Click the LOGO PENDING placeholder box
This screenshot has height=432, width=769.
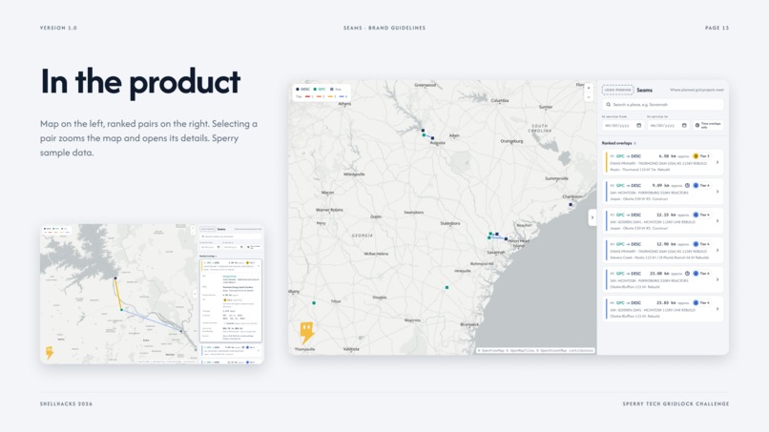click(618, 90)
